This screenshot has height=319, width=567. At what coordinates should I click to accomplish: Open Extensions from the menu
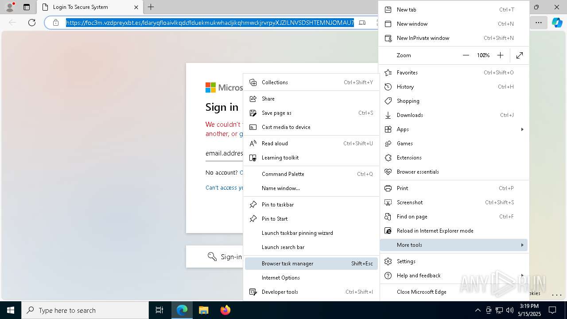point(454,158)
